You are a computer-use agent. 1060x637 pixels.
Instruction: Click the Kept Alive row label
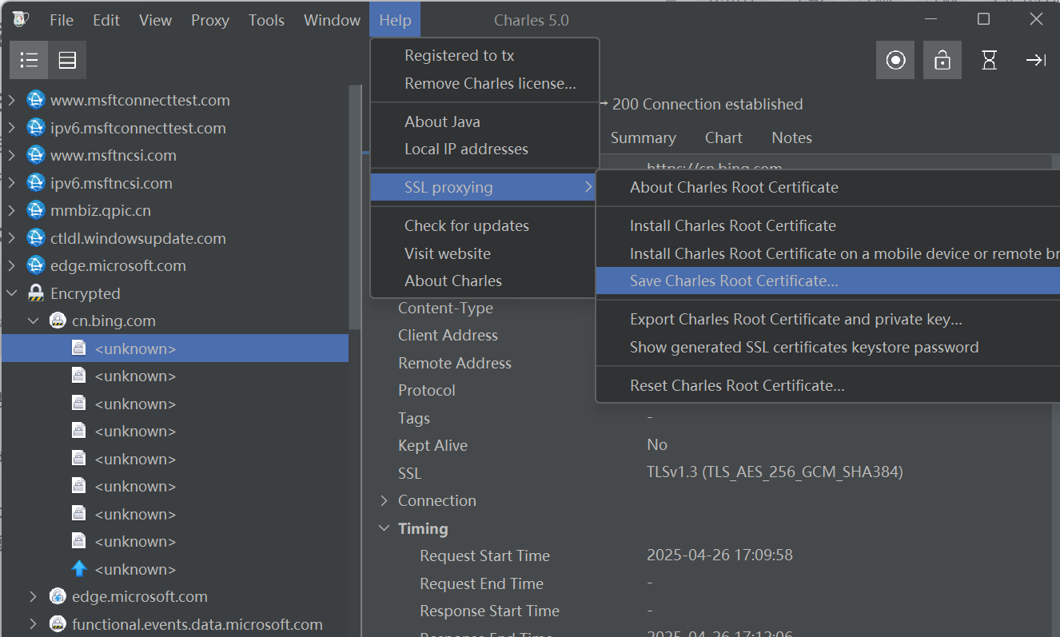click(432, 445)
